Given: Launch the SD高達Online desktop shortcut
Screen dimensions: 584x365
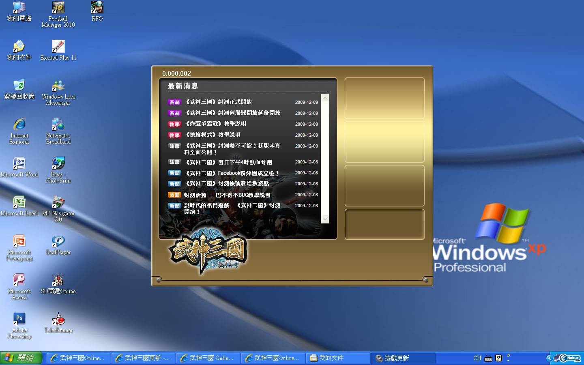Looking at the screenshot, I should pos(58,280).
